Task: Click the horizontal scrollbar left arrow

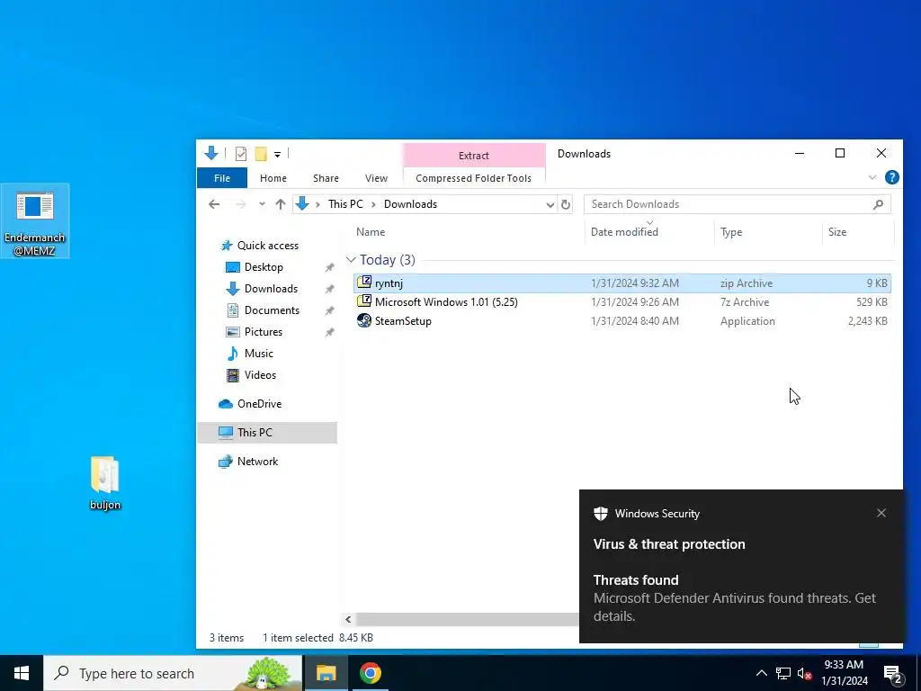Action: click(x=348, y=619)
